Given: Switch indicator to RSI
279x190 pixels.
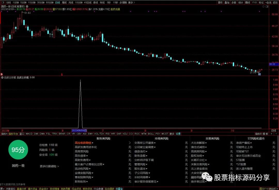Looking at the screenshot, I should coord(107,134).
